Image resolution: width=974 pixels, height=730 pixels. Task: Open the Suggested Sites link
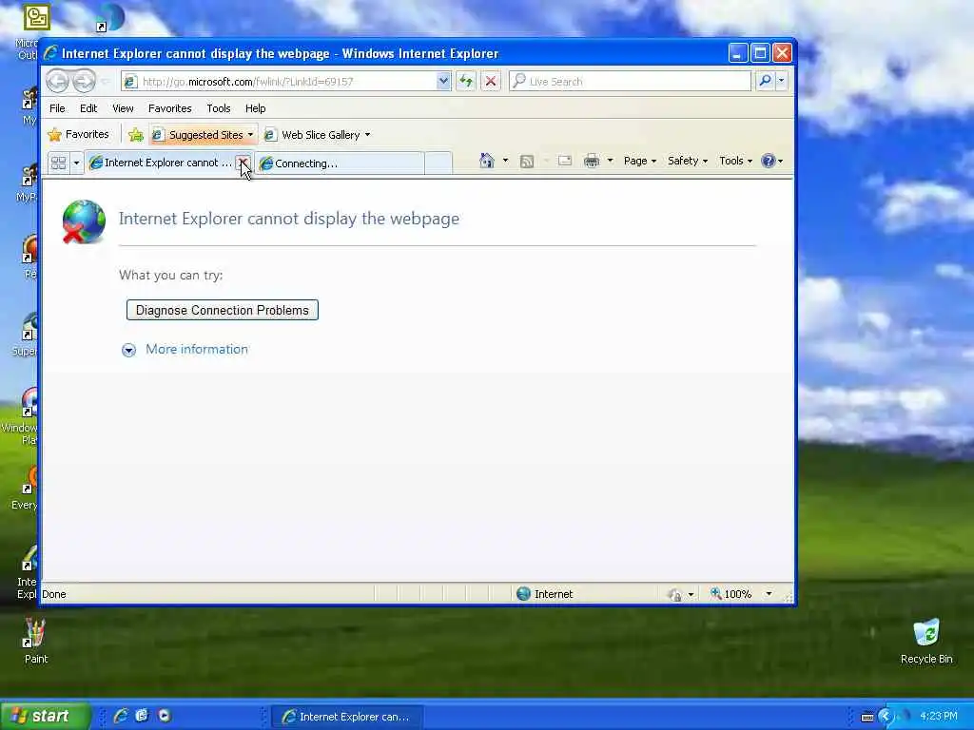point(204,135)
